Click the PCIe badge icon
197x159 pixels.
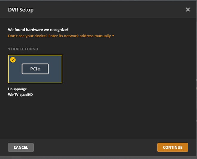35,69
